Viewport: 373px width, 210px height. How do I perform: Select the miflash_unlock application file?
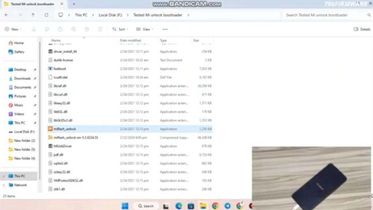64,129
